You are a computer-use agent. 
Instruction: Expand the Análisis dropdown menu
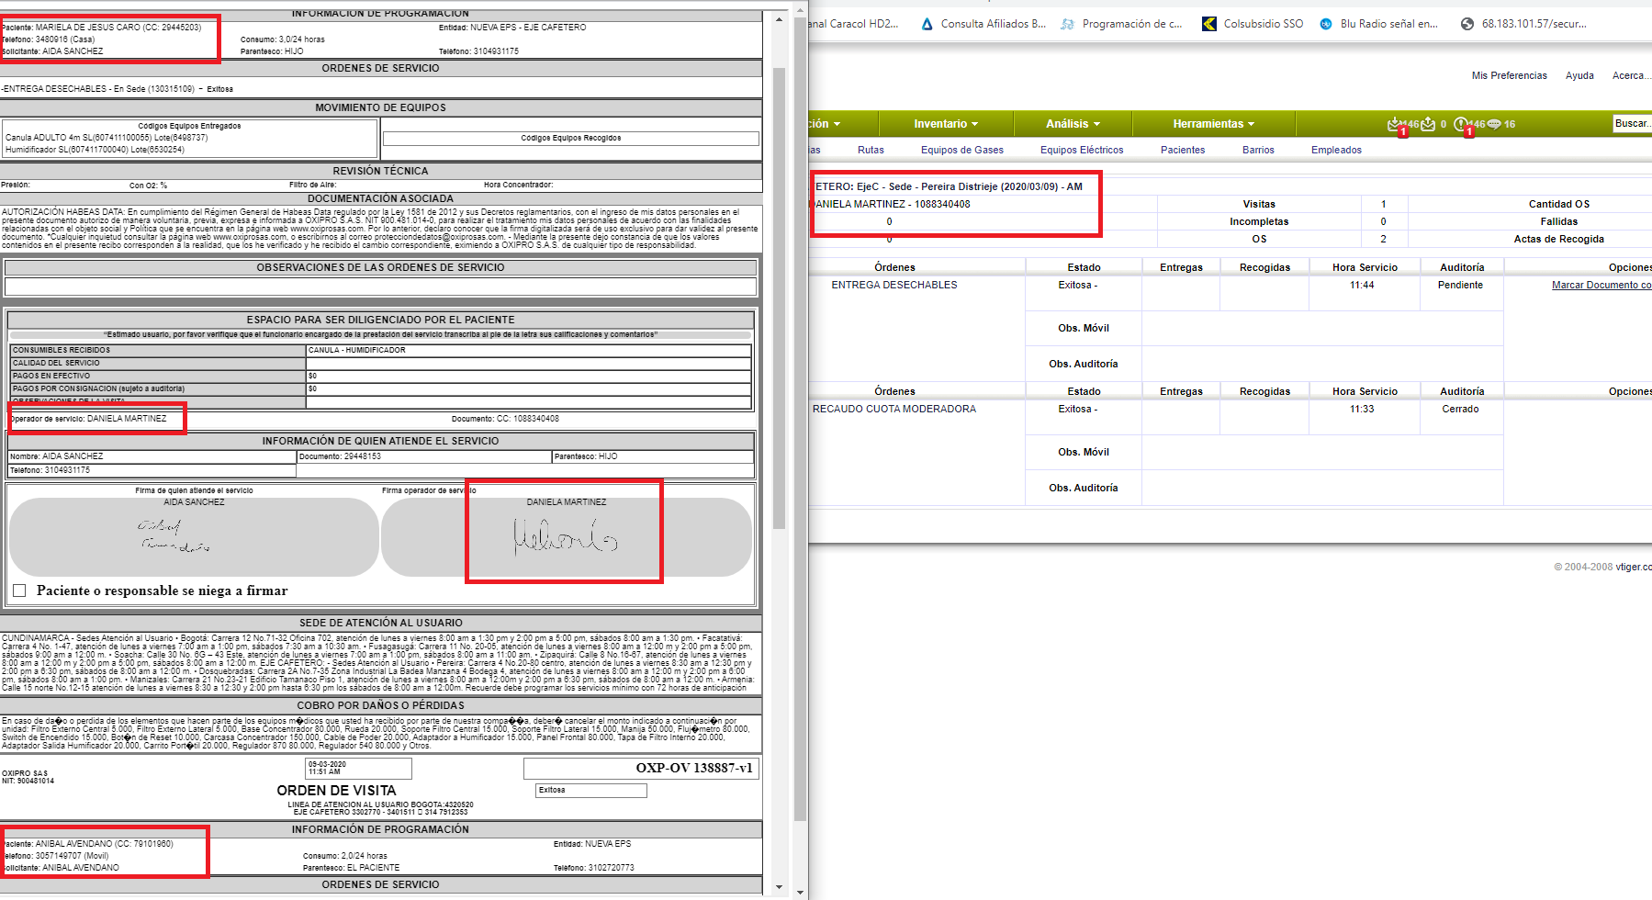pyautogui.click(x=1073, y=124)
